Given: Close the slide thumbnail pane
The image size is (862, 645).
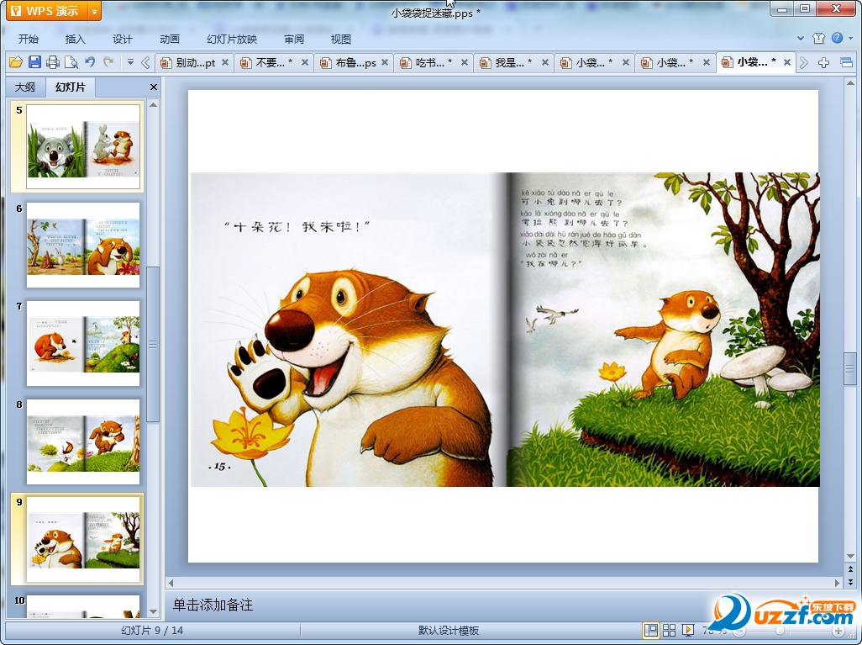Looking at the screenshot, I should point(154,87).
